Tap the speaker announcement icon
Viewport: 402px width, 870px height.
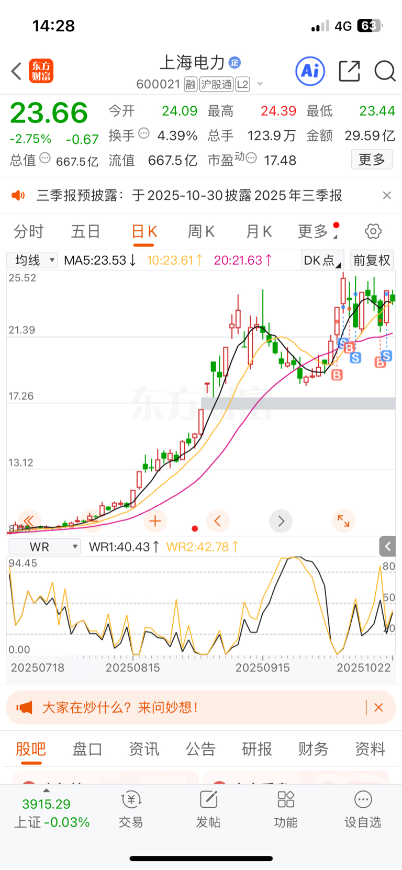tap(18, 196)
